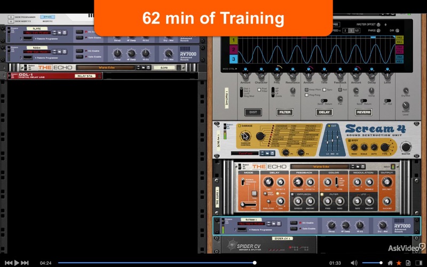Screen dimensions: 427x267
Task: Toggle Sync in The Echo delay section
Action: (x=278, y=193)
